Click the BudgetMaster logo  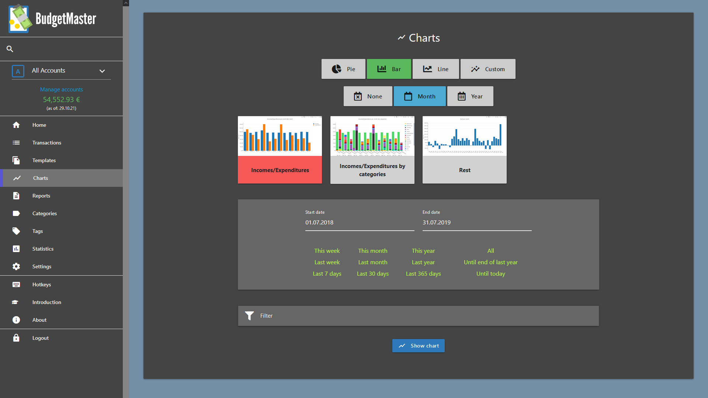pos(52,18)
